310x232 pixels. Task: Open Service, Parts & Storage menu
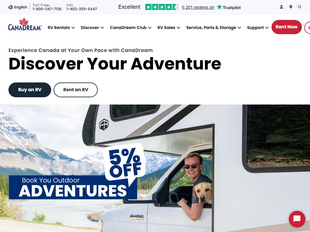point(213,27)
